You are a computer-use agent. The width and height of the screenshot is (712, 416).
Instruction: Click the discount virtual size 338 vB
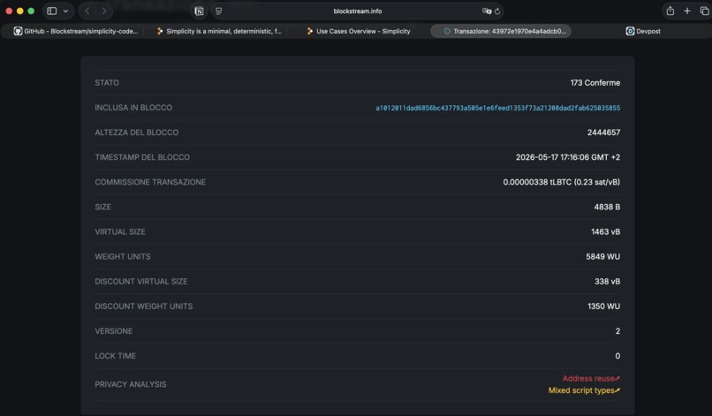pyautogui.click(x=607, y=282)
